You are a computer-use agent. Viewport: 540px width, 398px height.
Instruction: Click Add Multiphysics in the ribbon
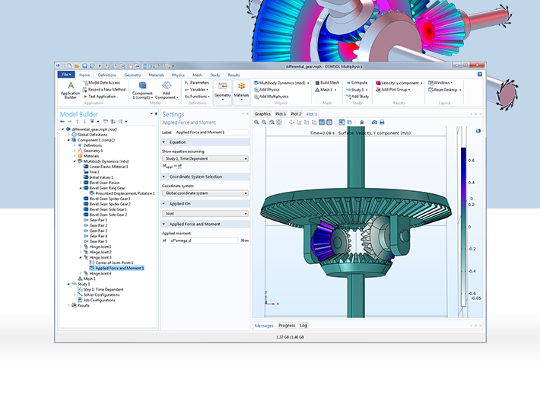pyautogui.click(x=271, y=97)
